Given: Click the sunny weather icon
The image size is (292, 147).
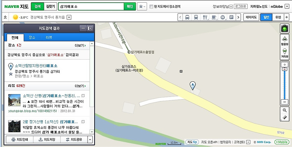Looking at the screenshot, I should pos(16,17).
